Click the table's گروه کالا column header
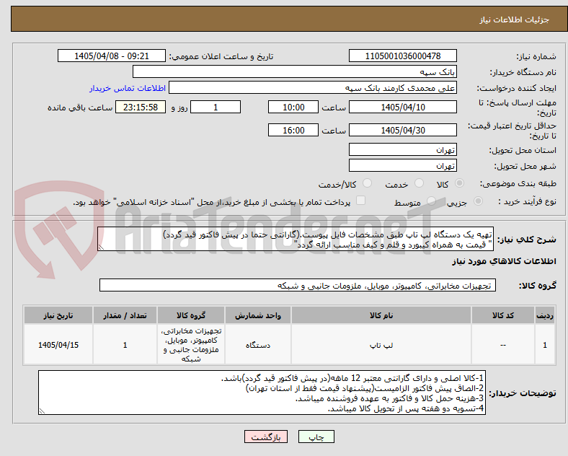This screenshot has height=456, width=568. click(191, 315)
